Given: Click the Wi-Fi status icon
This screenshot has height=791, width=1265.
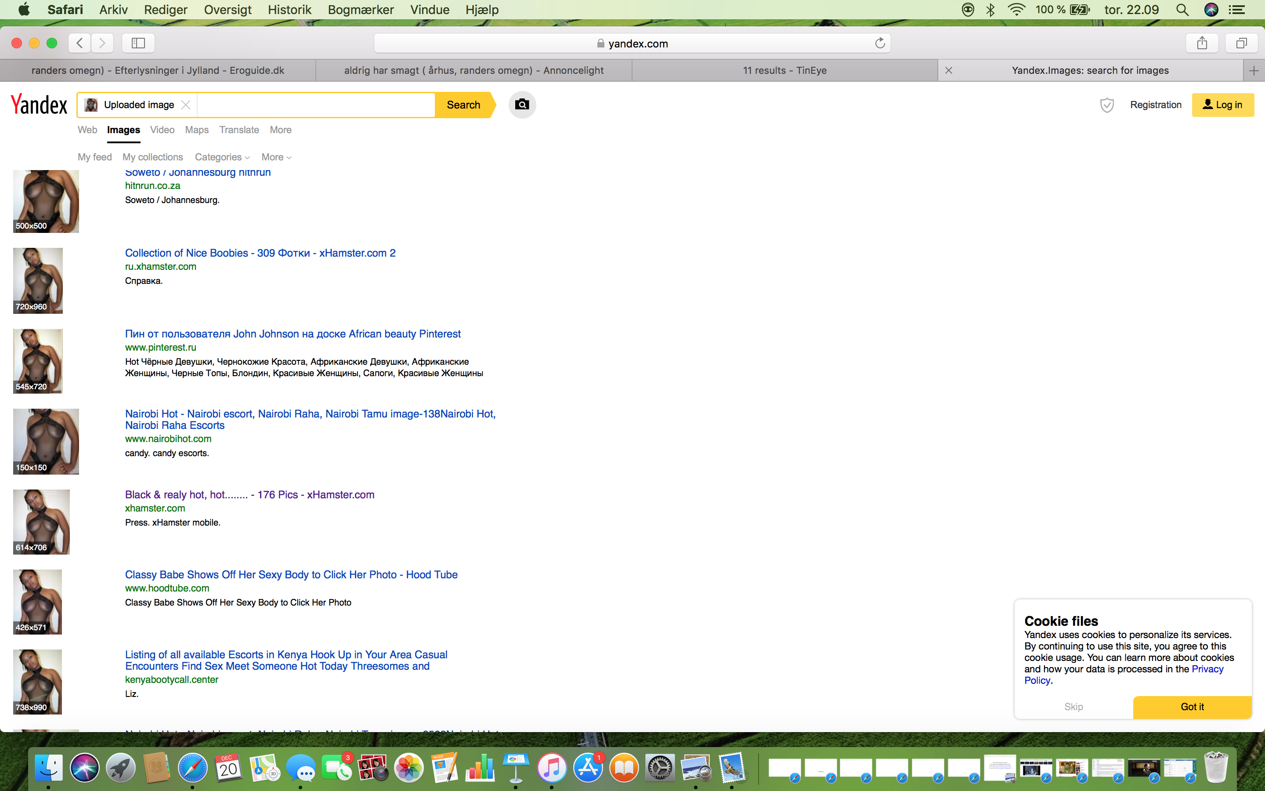Looking at the screenshot, I should [x=1016, y=9].
